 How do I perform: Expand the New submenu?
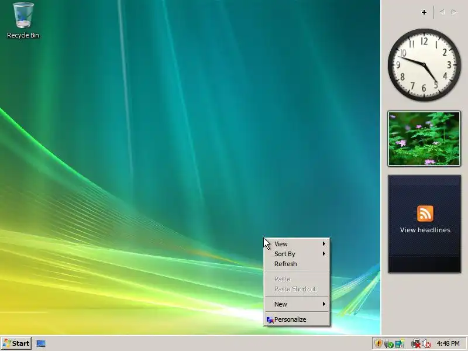pos(297,304)
